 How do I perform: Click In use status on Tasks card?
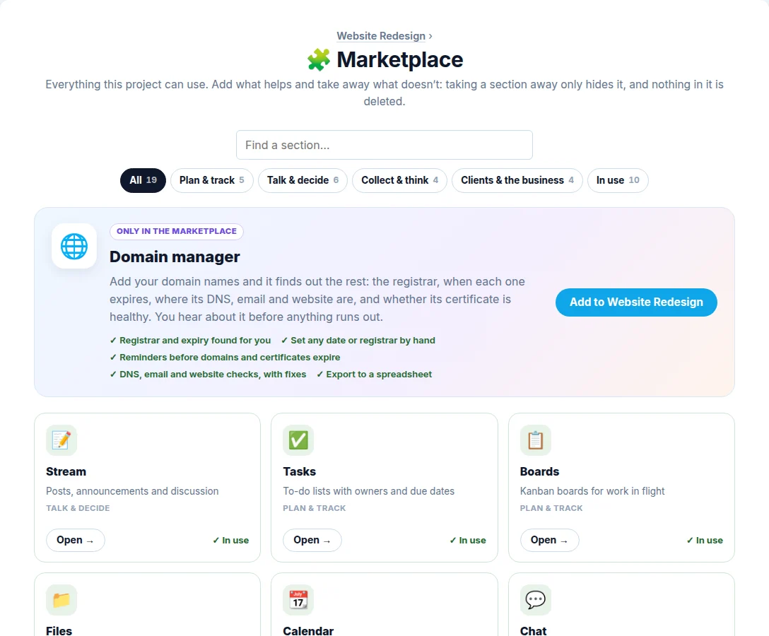pos(468,541)
